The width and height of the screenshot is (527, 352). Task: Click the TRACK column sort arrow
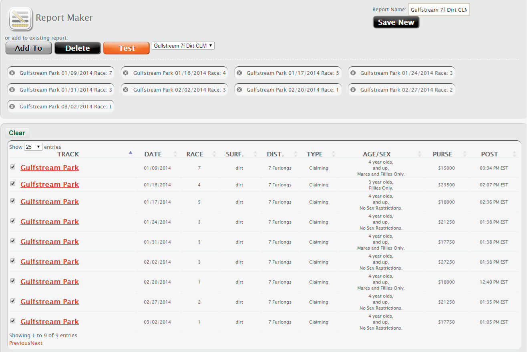[131, 152]
